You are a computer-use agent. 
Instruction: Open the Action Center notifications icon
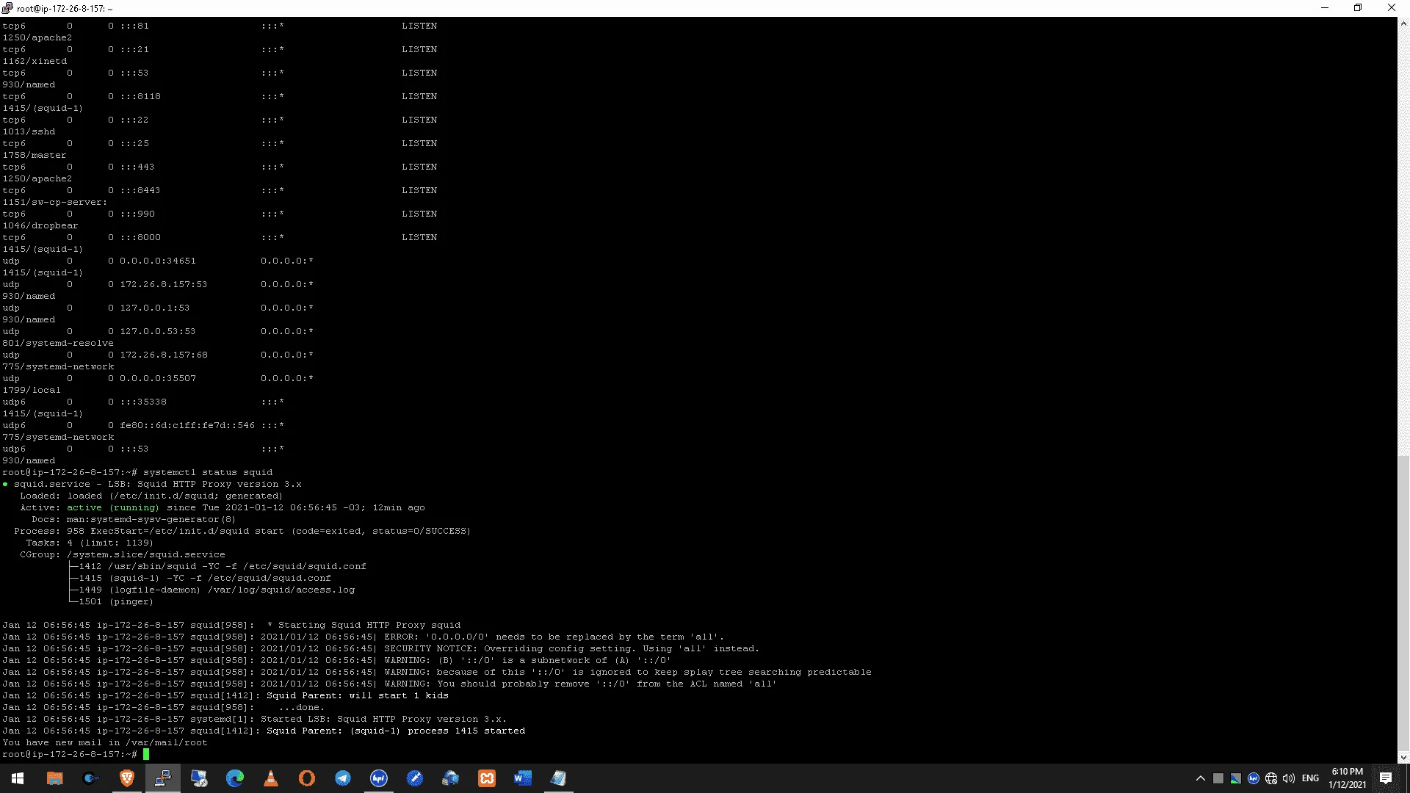[1386, 778]
